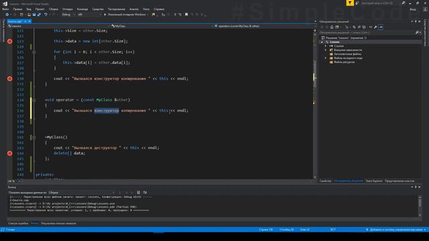Click the highlighted Solution Explorer toolbar icon

[381, 27]
